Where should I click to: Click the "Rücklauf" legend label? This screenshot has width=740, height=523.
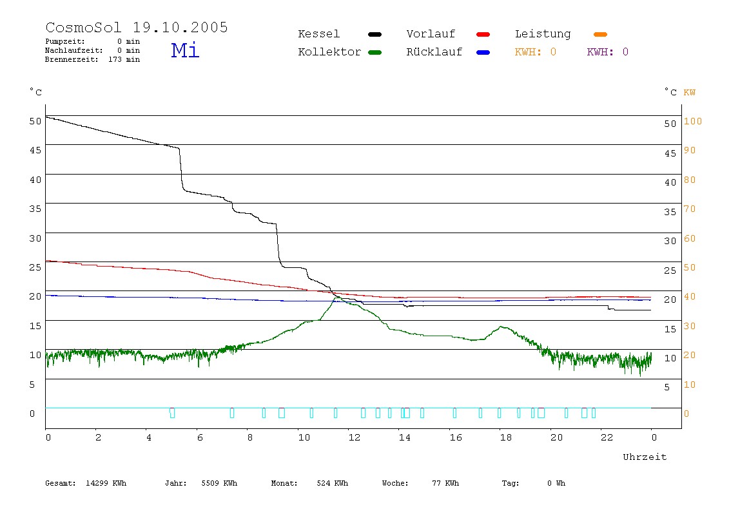434,52
